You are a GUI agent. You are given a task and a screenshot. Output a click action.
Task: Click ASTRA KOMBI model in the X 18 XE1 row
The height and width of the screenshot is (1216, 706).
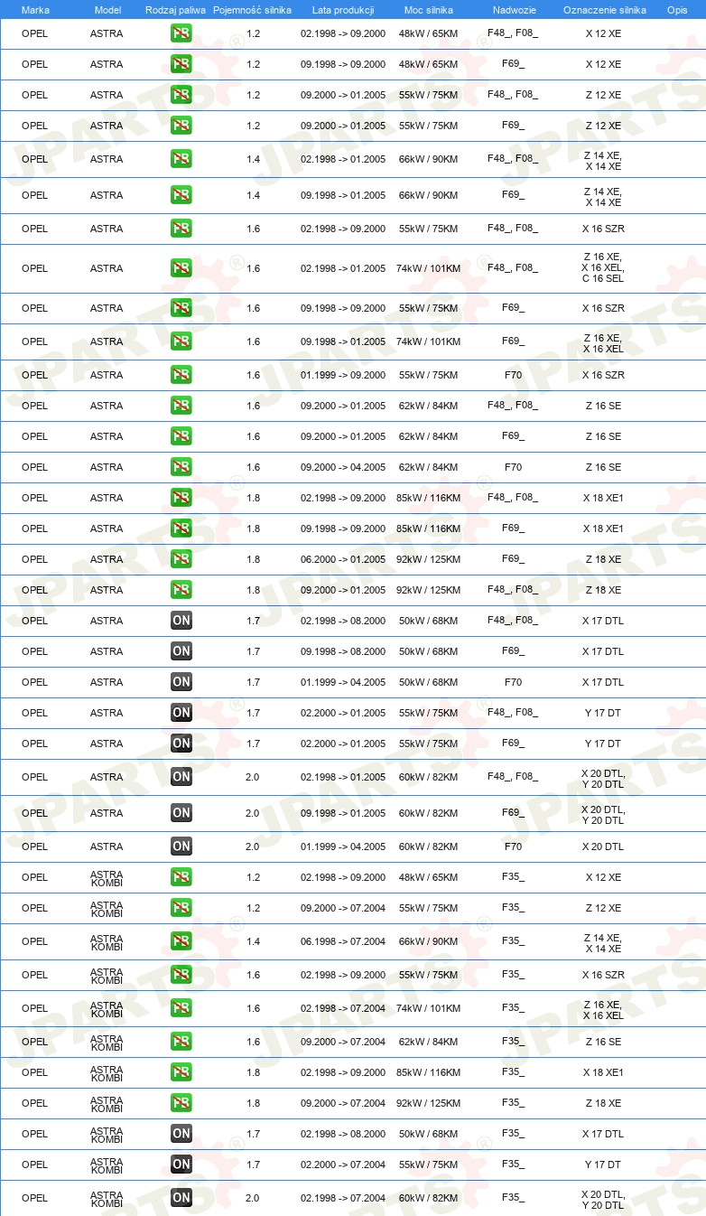107,1072
